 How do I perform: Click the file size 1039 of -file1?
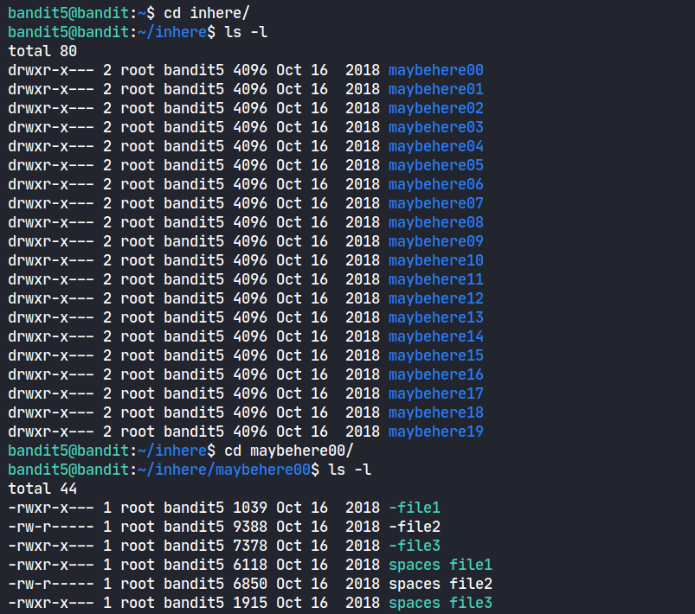pos(250,508)
